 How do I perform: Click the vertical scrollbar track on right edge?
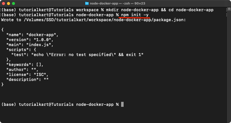coord(229,66)
